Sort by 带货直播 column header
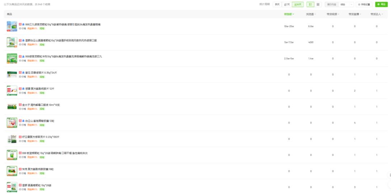Viewport: 391px width, 194px height. point(354,14)
